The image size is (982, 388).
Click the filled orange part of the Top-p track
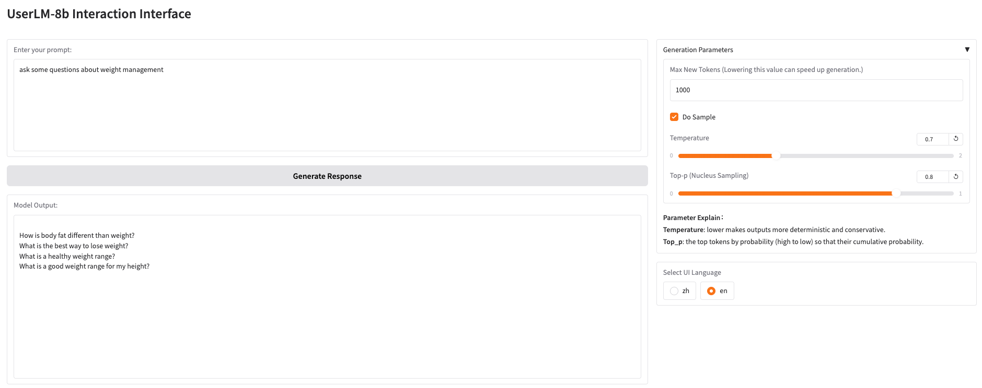(784, 193)
